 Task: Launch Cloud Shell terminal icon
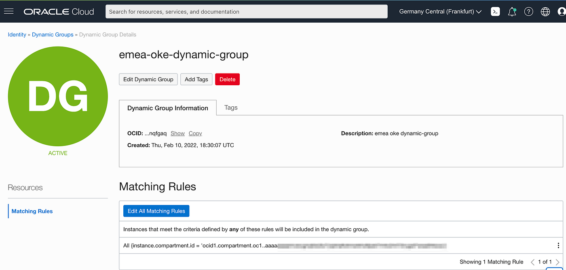tap(495, 12)
